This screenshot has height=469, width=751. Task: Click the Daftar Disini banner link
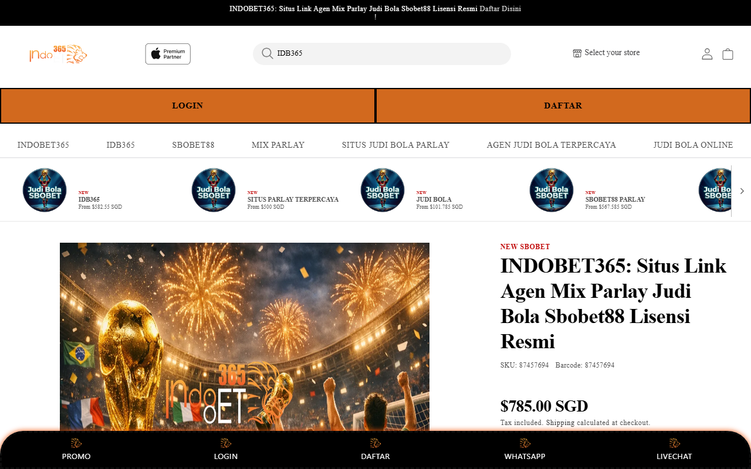point(500,9)
